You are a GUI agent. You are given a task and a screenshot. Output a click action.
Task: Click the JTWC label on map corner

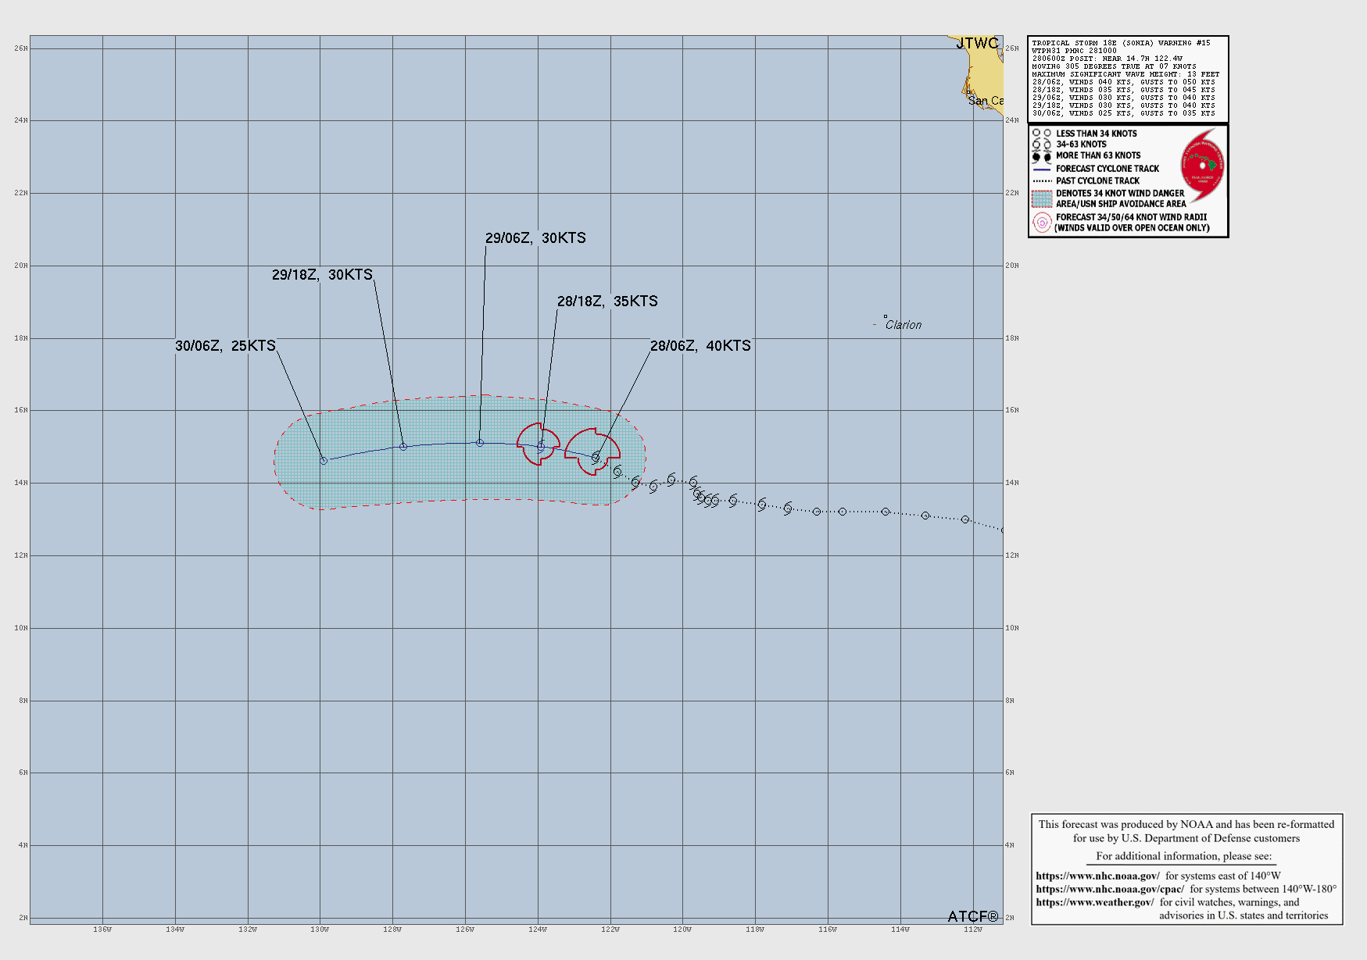(977, 44)
